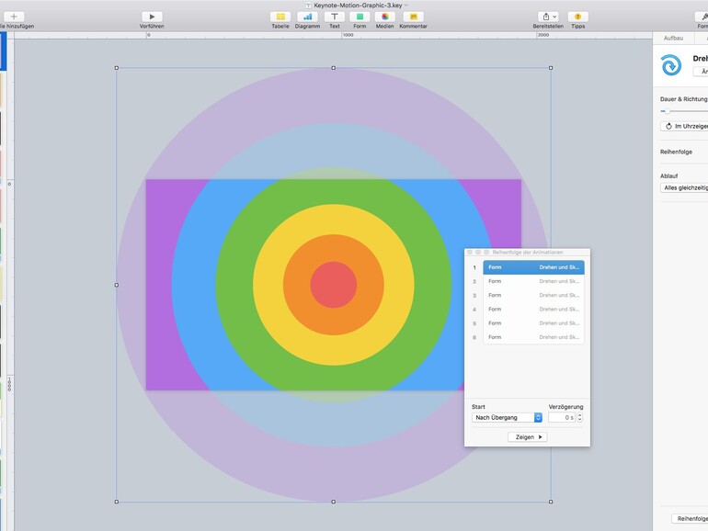Open the Medien media browser

tap(385, 17)
